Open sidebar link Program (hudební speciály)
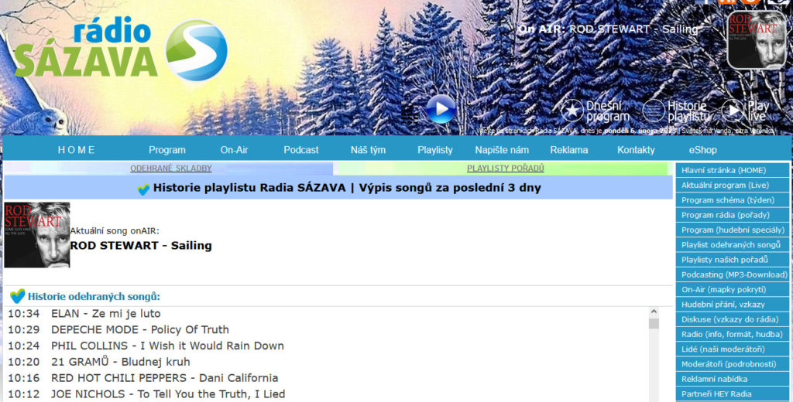Screen dimensions: 793x402 733,230
